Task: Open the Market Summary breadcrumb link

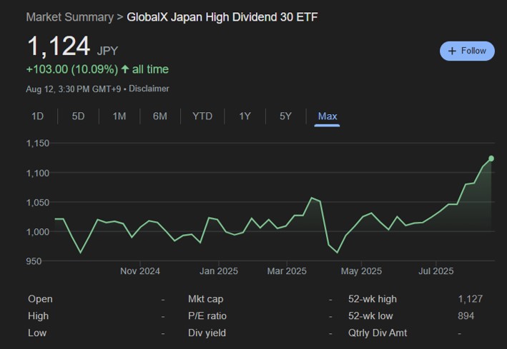Action: pos(70,17)
